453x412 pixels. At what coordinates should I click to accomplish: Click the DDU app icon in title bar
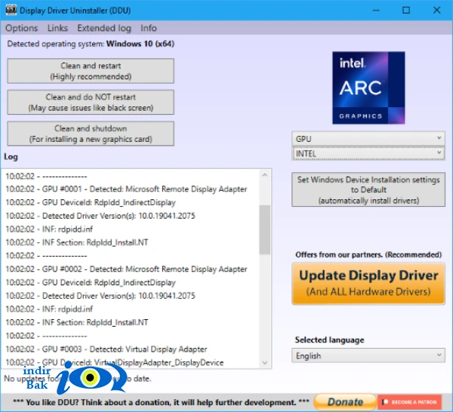pyautogui.click(x=11, y=10)
